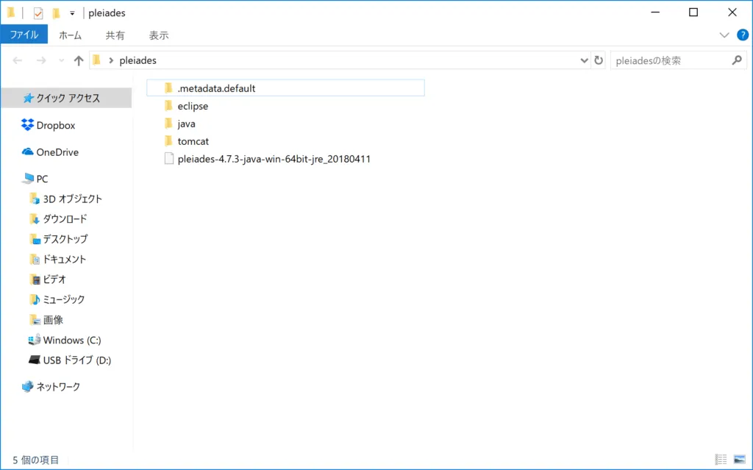Minimize the pleiades window

pyautogui.click(x=655, y=13)
